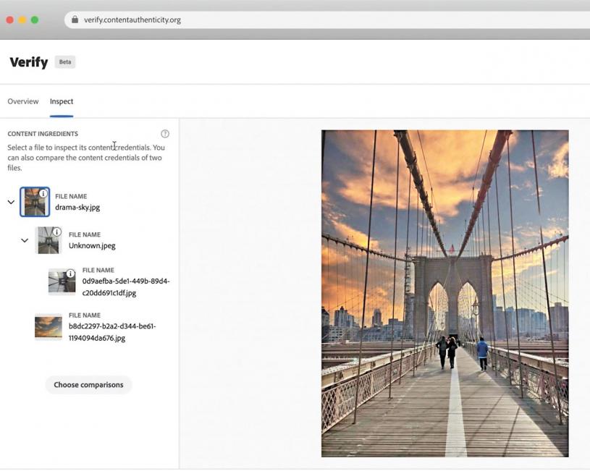590x471 pixels.
Task: Click the b8dc2297-b2a2 file name entry
Action: point(112,331)
